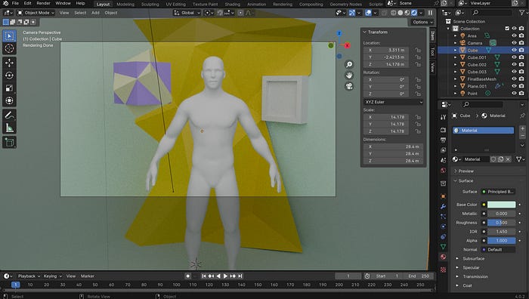Switch to the Animation workspace tab
The width and height of the screenshot is (529, 299).
click(x=256, y=5)
